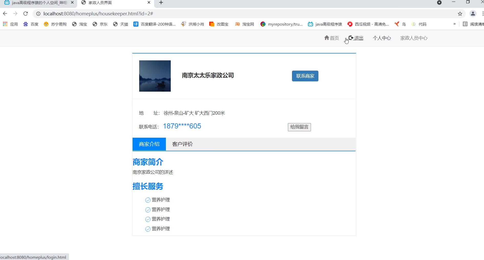Open the 百度翻译-200种语 bookmark
Screen dimensions: 484x260
[x=155, y=24]
